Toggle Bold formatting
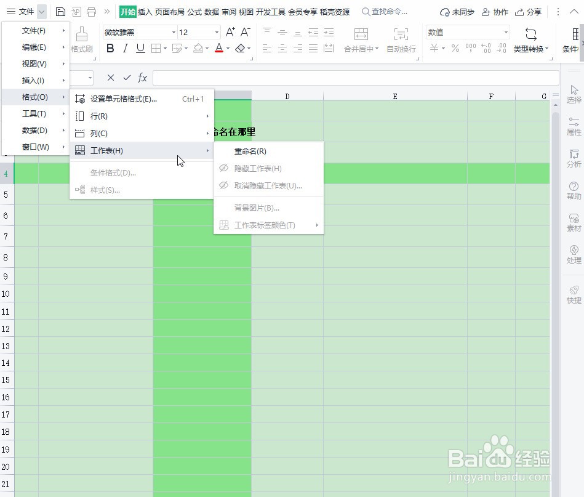 coord(110,48)
